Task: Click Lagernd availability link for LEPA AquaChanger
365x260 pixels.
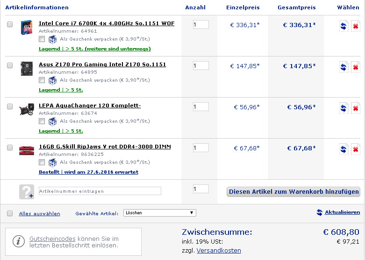Action: coord(61,131)
